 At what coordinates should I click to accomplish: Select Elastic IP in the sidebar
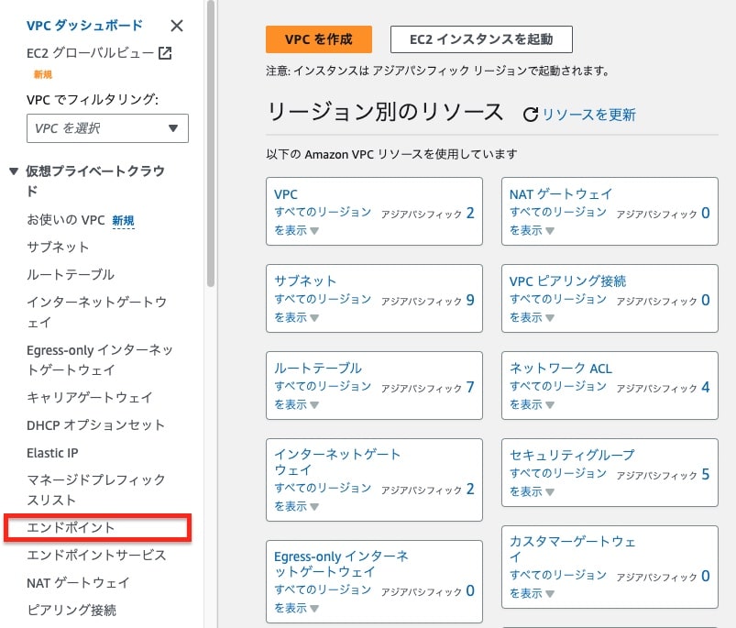click(x=52, y=453)
